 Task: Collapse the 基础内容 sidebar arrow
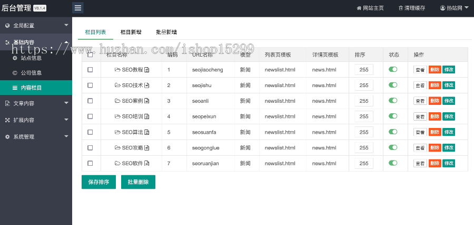pyautogui.click(x=66, y=42)
